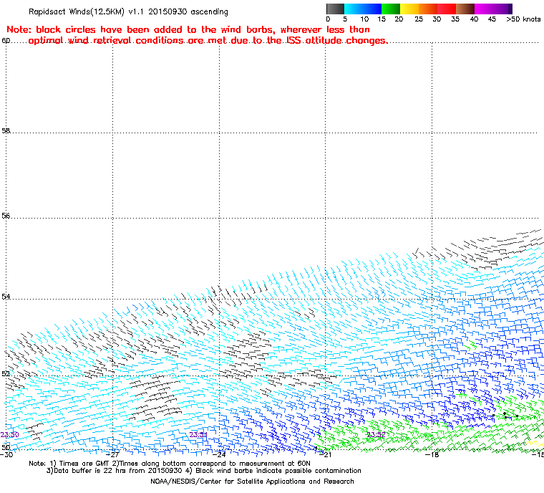544x493 pixels.
Task: Click the longitude axis label '-30'
Action: [x=6, y=454]
